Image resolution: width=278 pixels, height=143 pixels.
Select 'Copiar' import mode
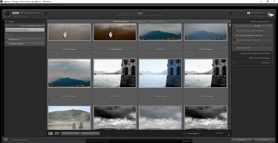140,13
